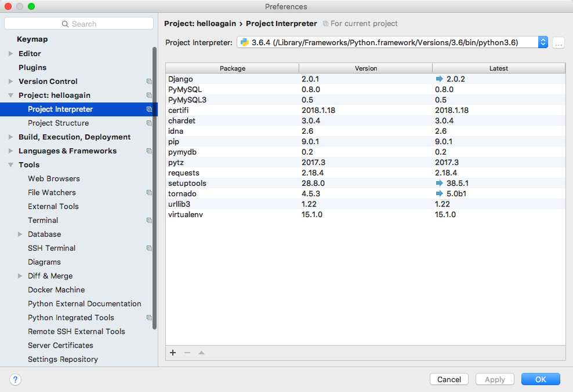This screenshot has height=392, width=573.
Task: Click the settings tree scrollbar
Action: click(155, 188)
